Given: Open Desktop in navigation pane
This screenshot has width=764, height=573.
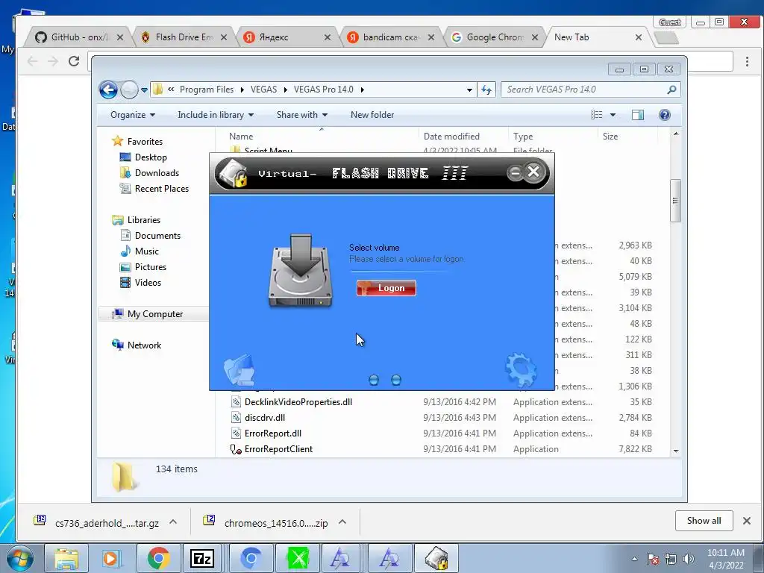Looking at the screenshot, I should pos(151,157).
